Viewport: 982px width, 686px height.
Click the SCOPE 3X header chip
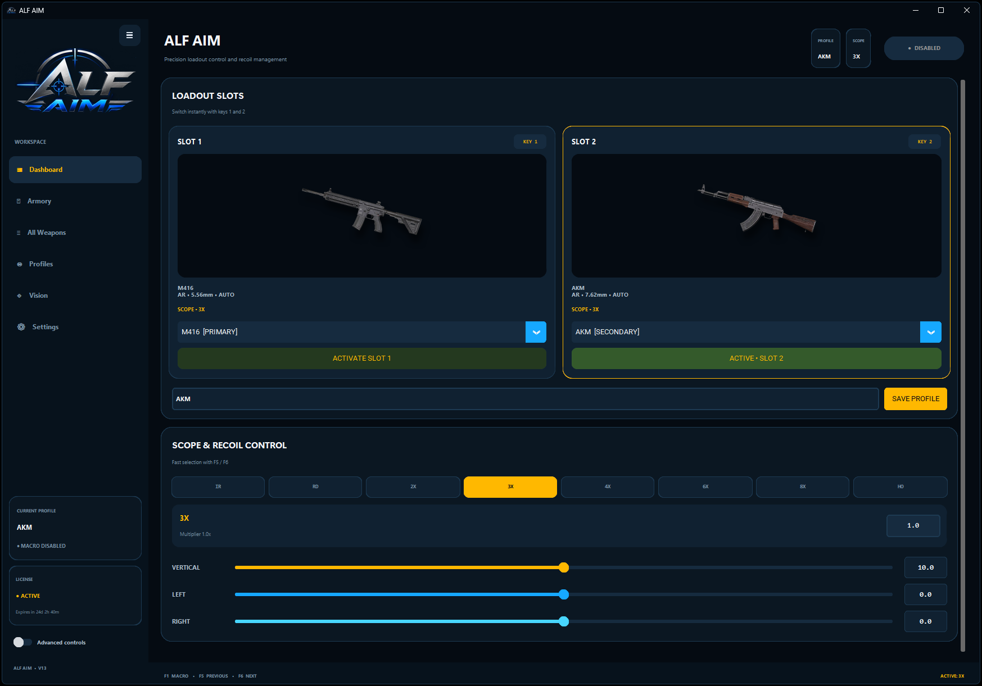tap(858, 48)
